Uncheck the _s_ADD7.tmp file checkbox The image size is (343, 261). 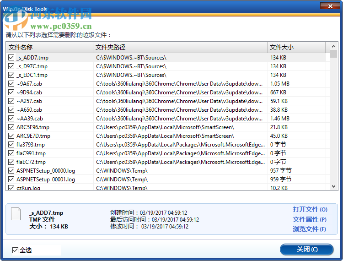[x=11, y=58]
